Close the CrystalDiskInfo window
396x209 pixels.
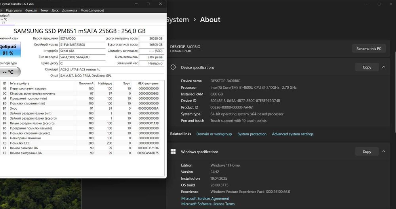coord(160,4)
